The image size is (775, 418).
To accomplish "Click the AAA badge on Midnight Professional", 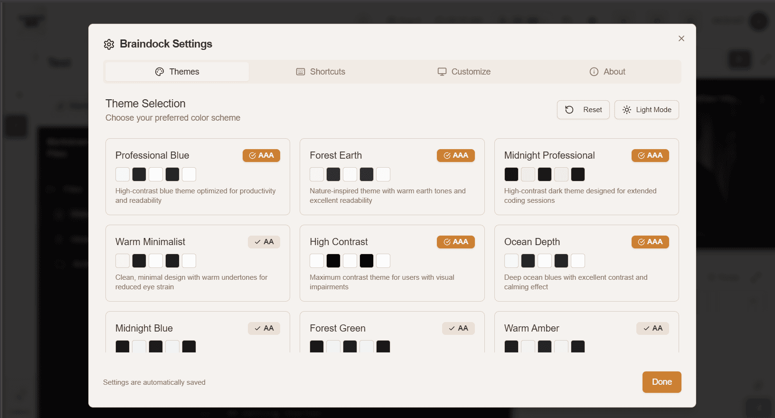I will tap(650, 155).
